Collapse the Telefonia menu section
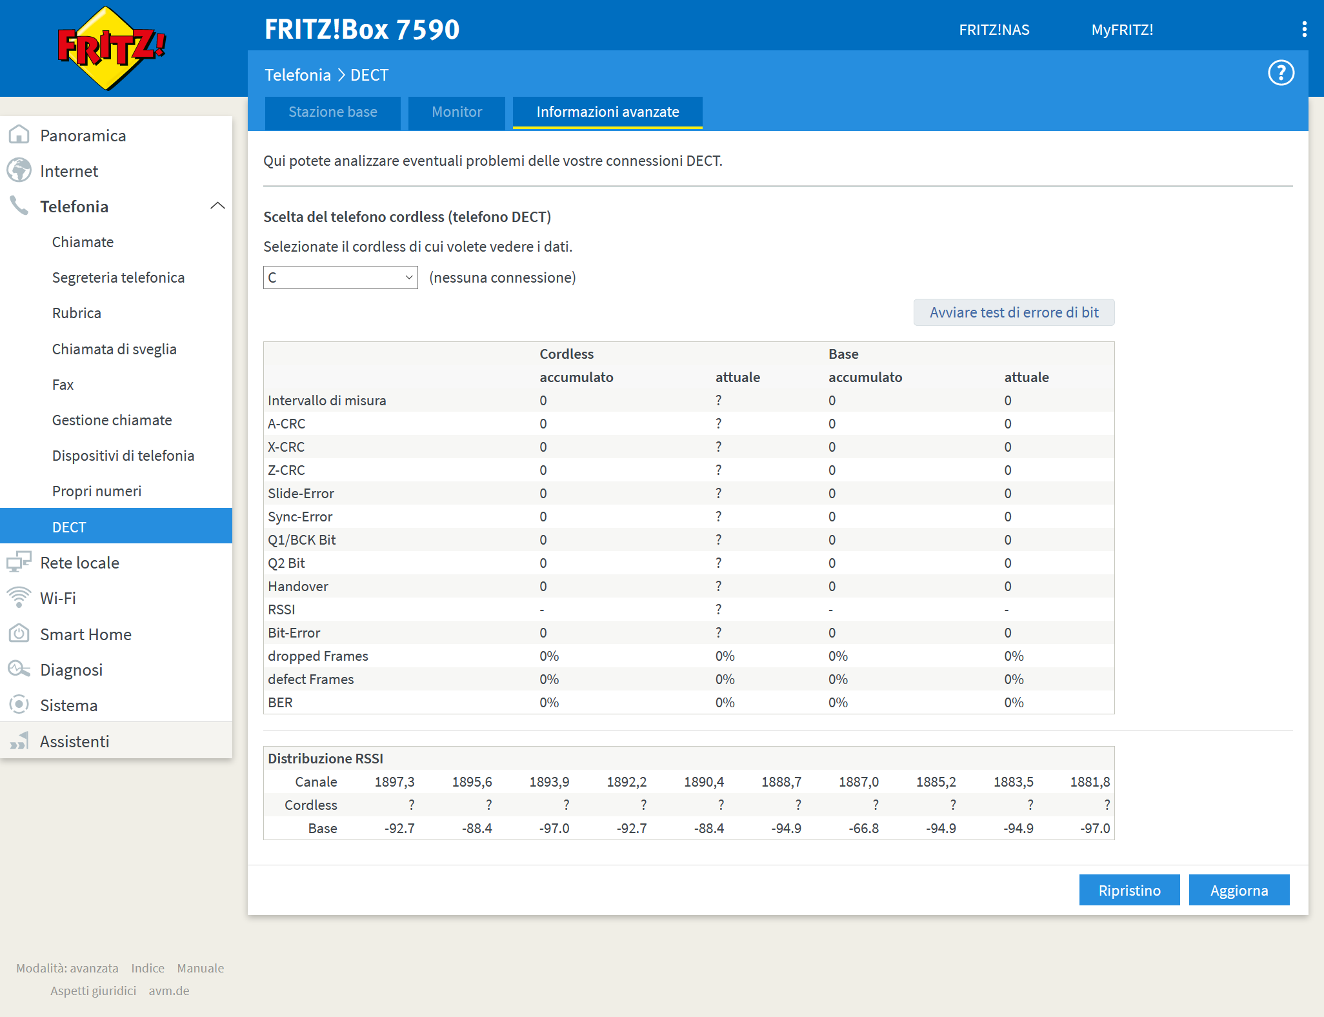This screenshot has height=1017, width=1324. coord(217,206)
